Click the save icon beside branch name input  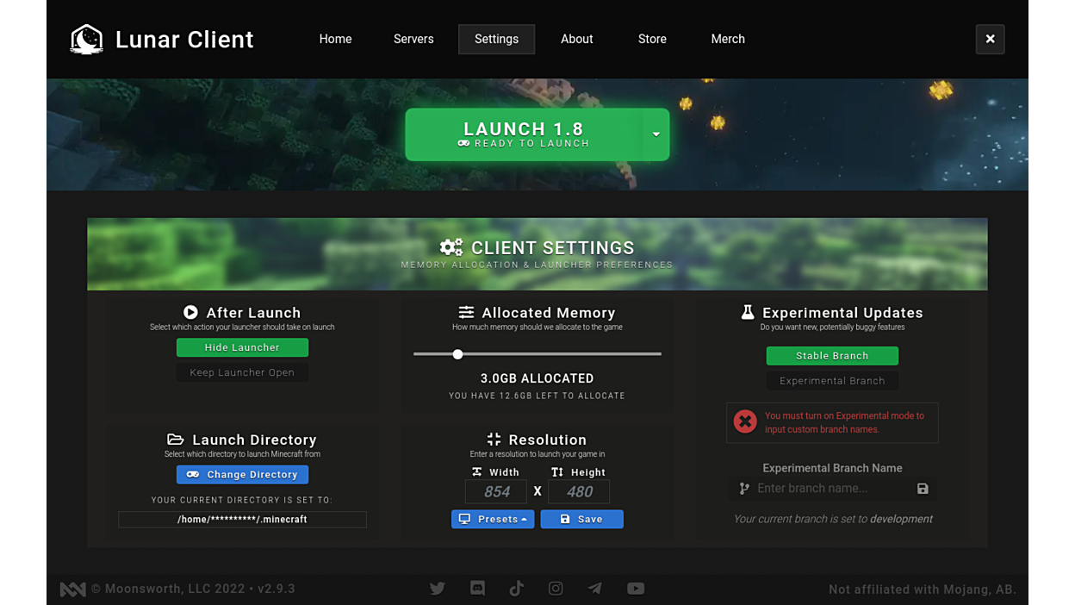tap(923, 489)
